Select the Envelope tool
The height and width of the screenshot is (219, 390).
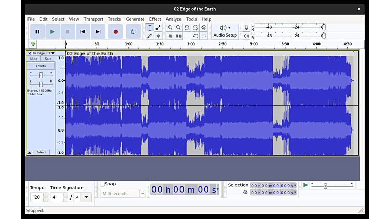pyautogui.click(x=158, y=27)
